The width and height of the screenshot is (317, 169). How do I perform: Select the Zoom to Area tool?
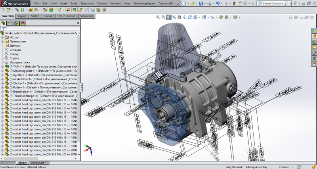pos(163,17)
